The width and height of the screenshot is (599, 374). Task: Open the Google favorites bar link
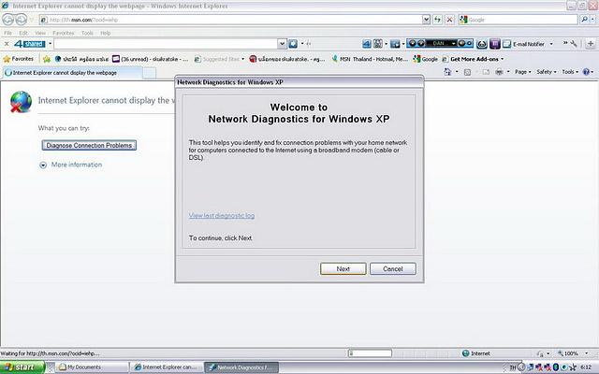click(x=426, y=59)
